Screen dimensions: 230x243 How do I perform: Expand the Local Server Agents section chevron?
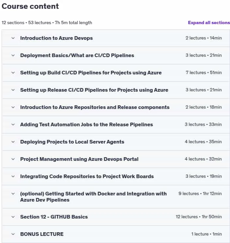(x=13, y=142)
